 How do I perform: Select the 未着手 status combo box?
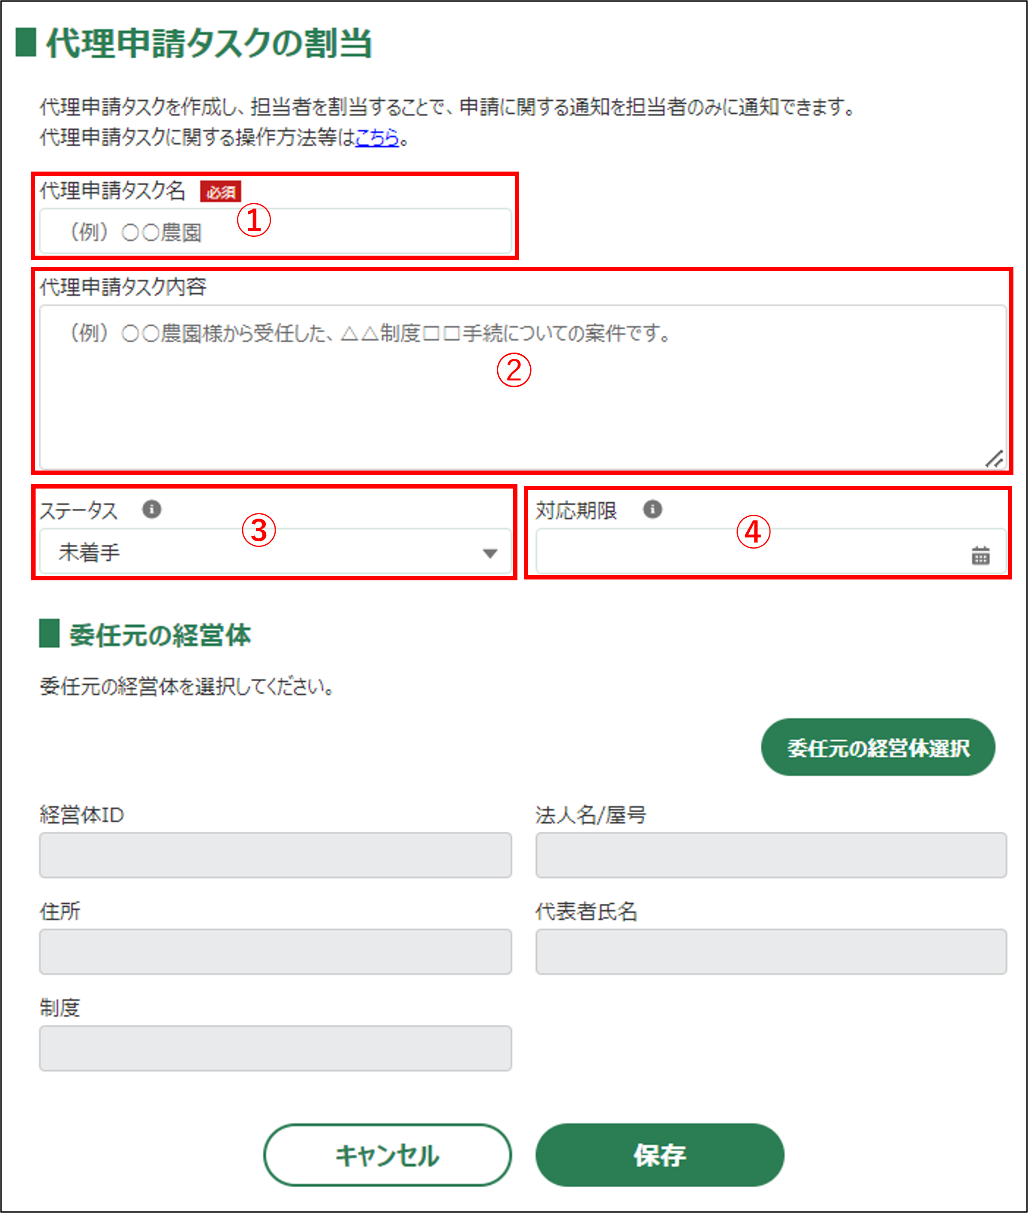[275, 552]
